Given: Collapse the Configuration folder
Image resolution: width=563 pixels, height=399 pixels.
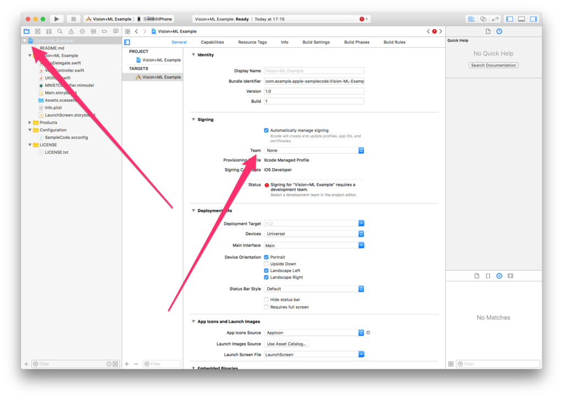Looking at the screenshot, I should click(x=30, y=130).
